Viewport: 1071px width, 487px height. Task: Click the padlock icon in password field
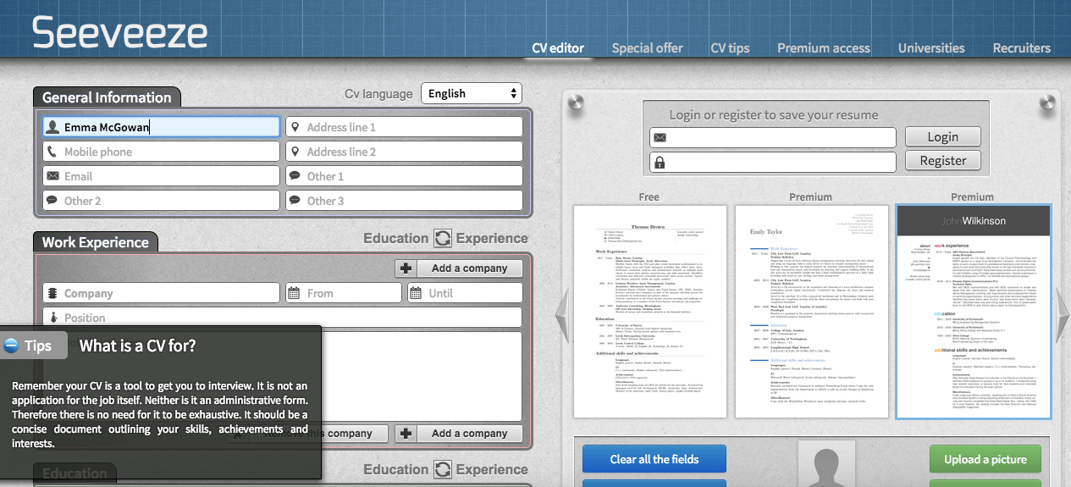(x=660, y=162)
